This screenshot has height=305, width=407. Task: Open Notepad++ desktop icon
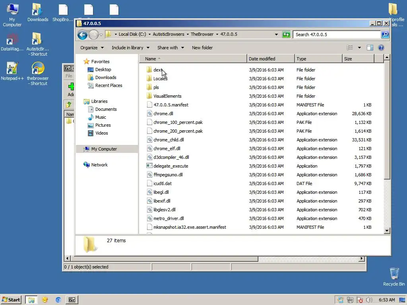tap(12, 71)
